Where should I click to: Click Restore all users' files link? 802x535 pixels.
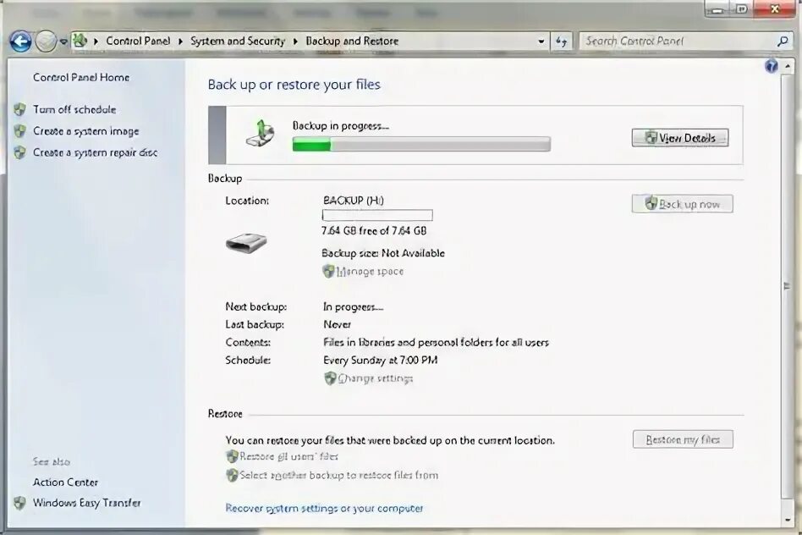tap(289, 456)
